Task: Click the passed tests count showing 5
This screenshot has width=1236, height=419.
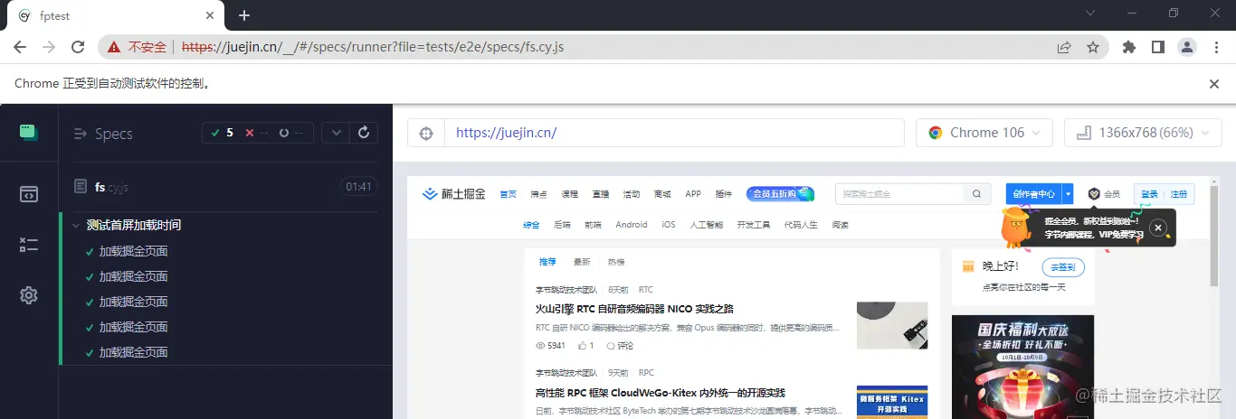Action: (x=223, y=133)
